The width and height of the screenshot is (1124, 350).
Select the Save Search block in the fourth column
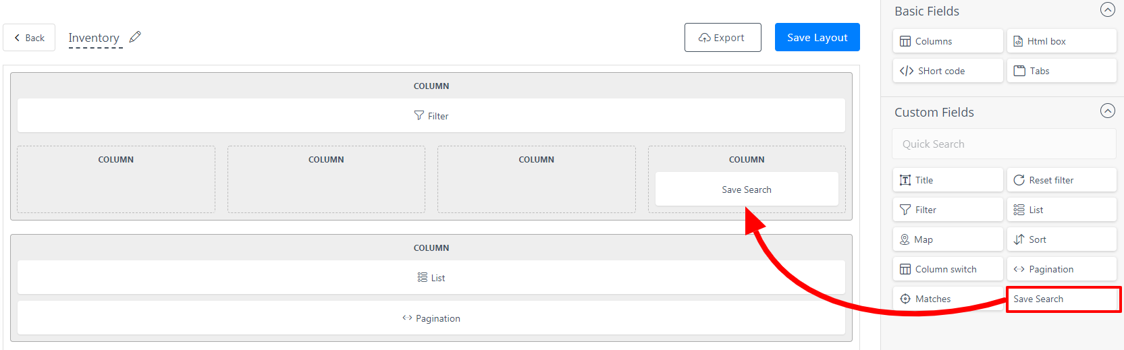746,189
